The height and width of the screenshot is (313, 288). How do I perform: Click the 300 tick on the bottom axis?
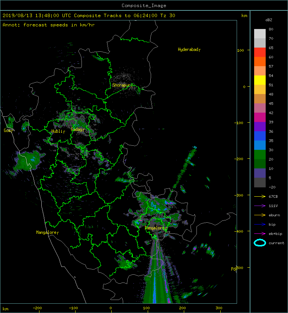219,308
